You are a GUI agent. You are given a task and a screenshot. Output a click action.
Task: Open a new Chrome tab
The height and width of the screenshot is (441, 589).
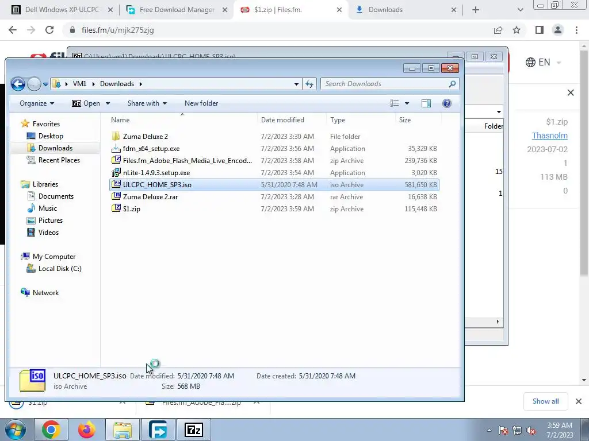[x=476, y=10]
